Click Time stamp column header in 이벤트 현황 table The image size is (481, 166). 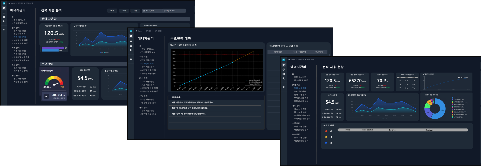[x=367, y=130]
